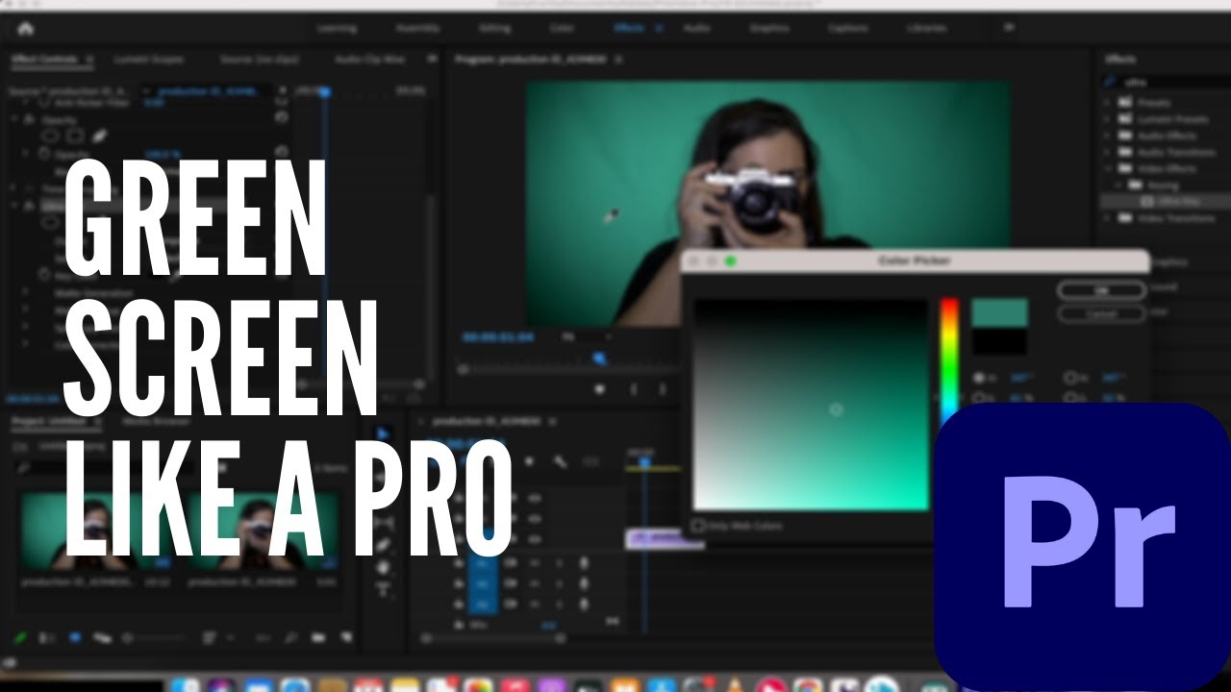The height and width of the screenshot is (692, 1231).
Task: Start voice-over record on the top audio track
Action: [584, 562]
